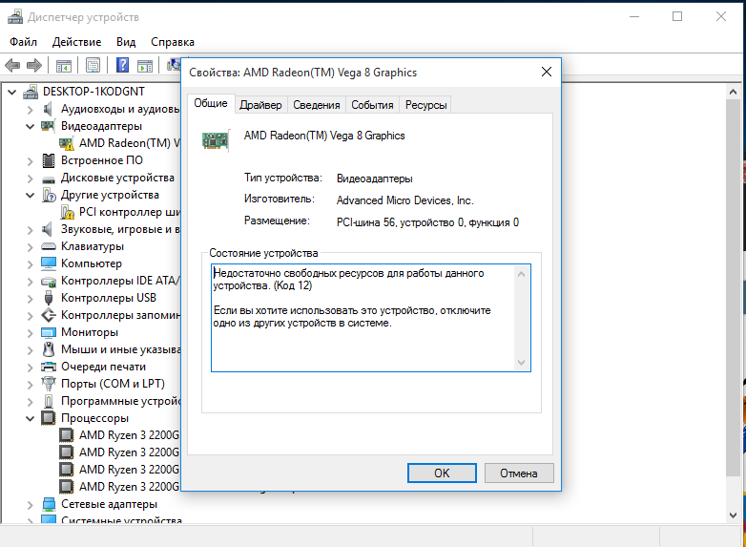Click the Отмена button
This screenshot has width=746, height=547.
(x=519, y=473)
